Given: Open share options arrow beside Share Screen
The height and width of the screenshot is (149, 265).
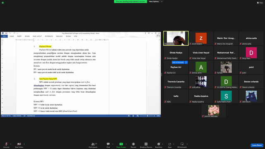Looking at the screenshot, I should tap(126, 144).
